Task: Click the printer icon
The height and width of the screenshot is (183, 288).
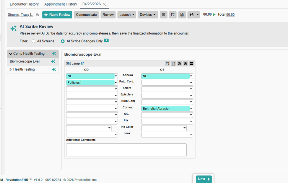Action: (x=192, y=15)
